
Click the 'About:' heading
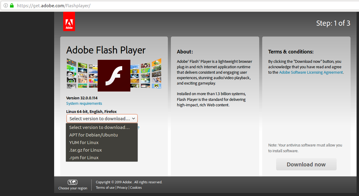(x=185, y=52)
